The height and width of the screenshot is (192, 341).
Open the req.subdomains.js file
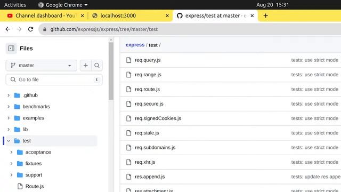[155, 148]
